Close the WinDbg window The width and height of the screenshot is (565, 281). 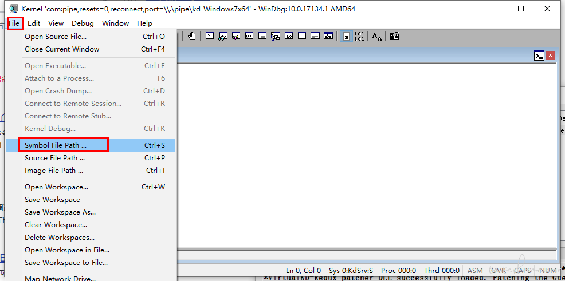[547, 9]
